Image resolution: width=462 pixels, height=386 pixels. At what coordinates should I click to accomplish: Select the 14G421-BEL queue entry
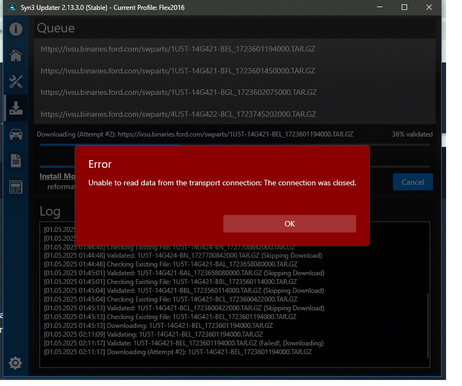[178, 49]
